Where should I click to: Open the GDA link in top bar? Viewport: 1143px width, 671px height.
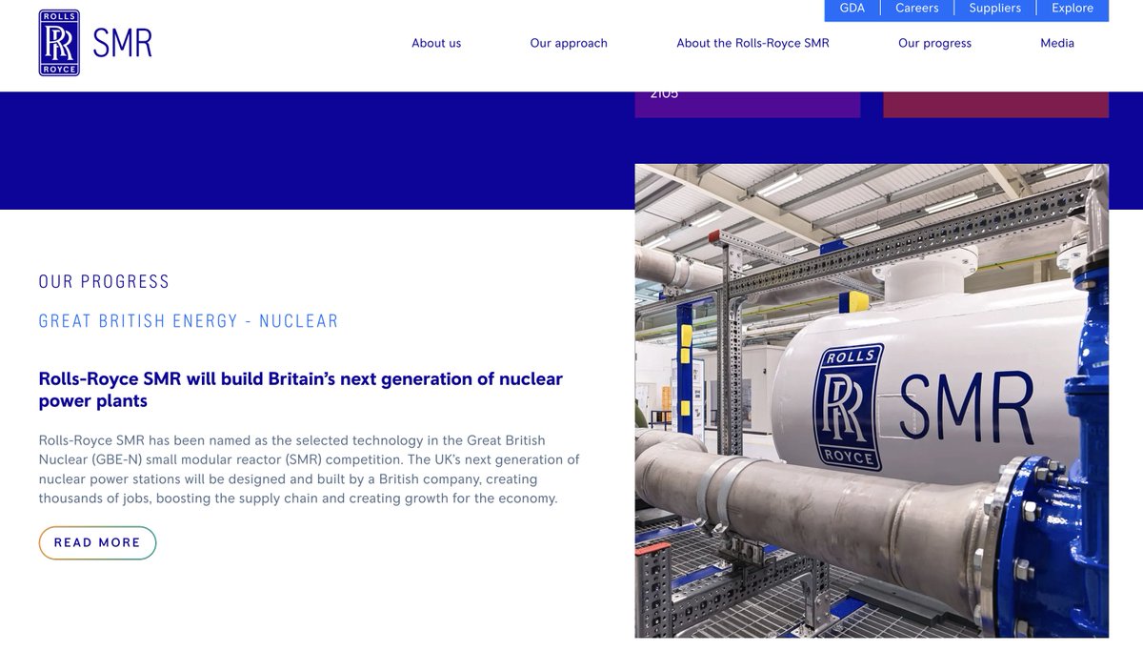click(x=852, y=9)
